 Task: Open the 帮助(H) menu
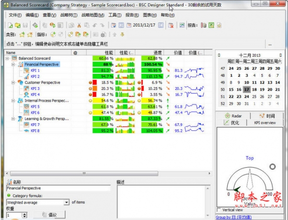pos(168,15)
